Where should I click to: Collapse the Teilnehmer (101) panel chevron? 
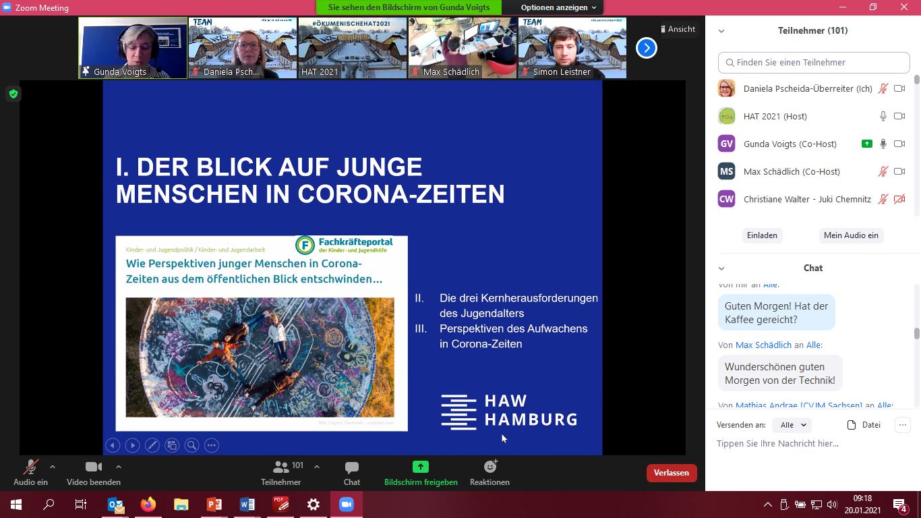[721, 31]
